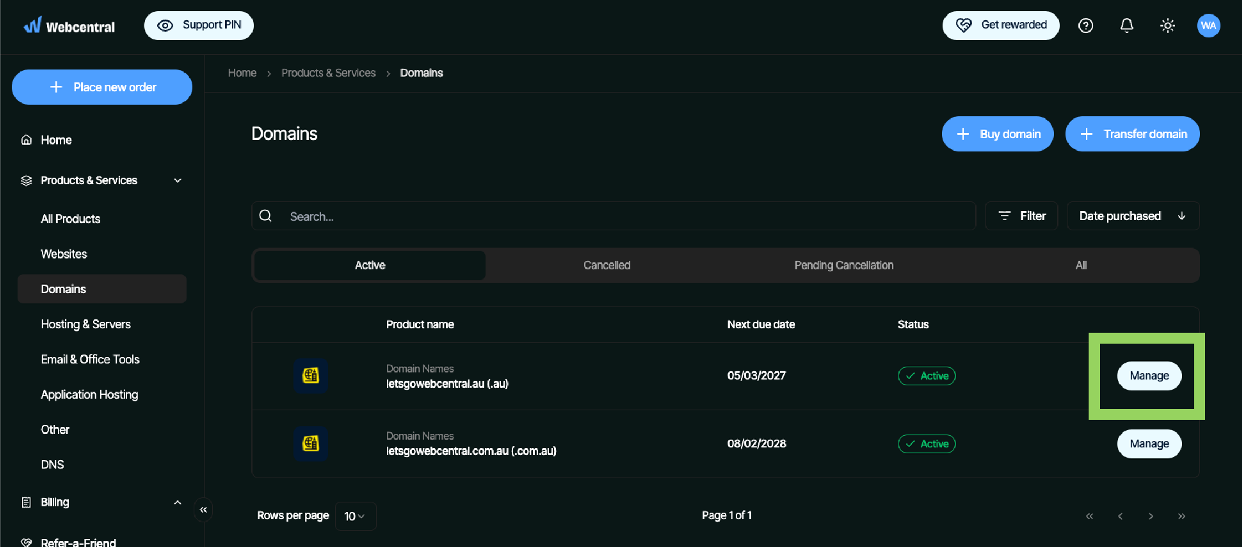The image size is (1243, 547).
Task: Open the WA account avatar
Action: (x=1209, y=25)
